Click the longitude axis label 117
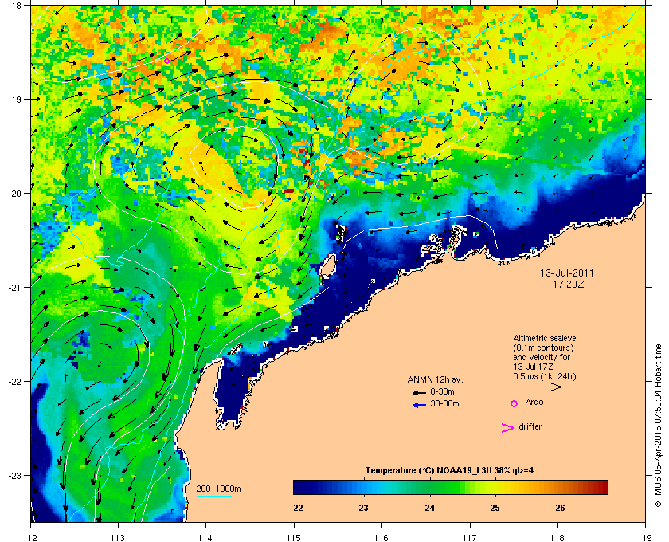 coord(470,538)
